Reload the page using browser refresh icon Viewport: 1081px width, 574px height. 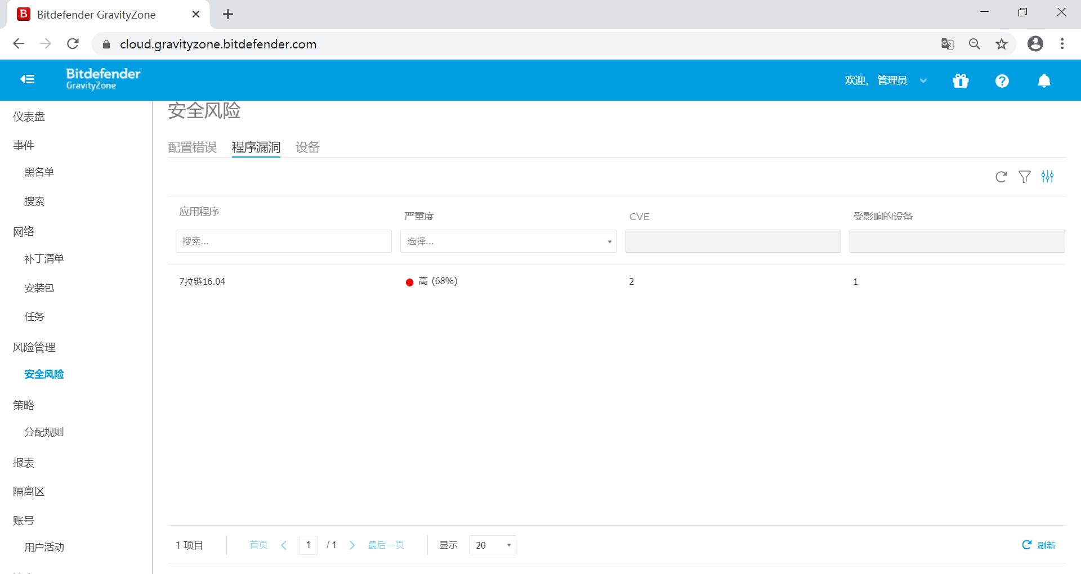pyautogui.click(x=73, y=44)
